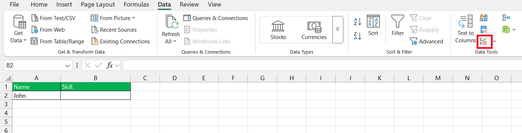Switch to the Page Layout tab
Image resolution: width=522 pixels, height=133 pixels.
[x=98, y=4]
